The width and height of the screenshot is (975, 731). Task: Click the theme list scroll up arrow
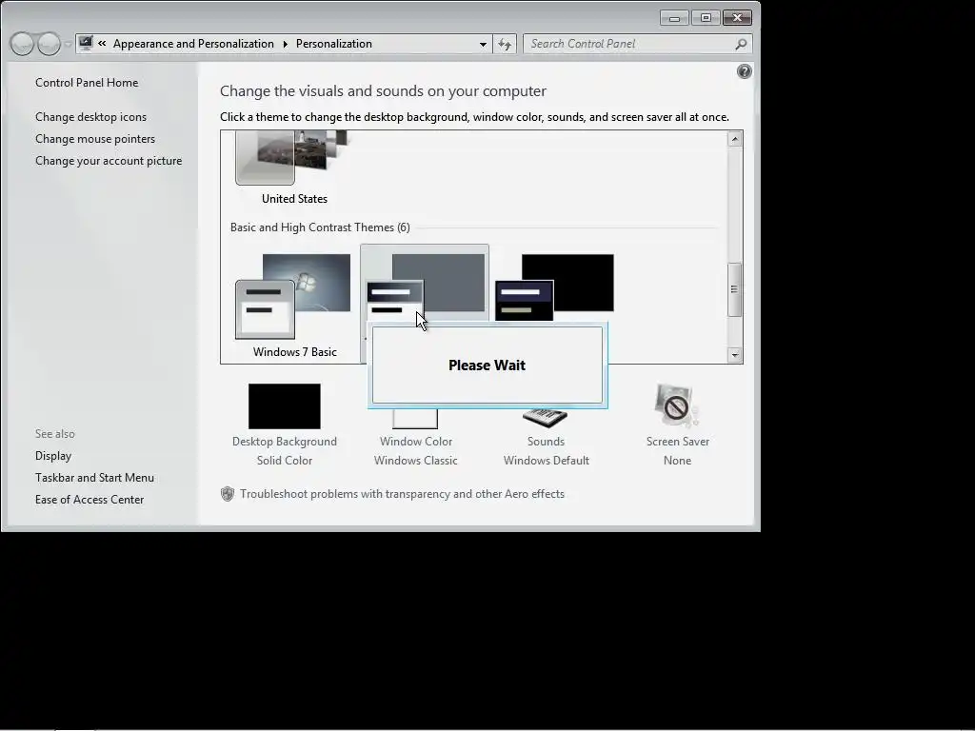coord(734,139)
